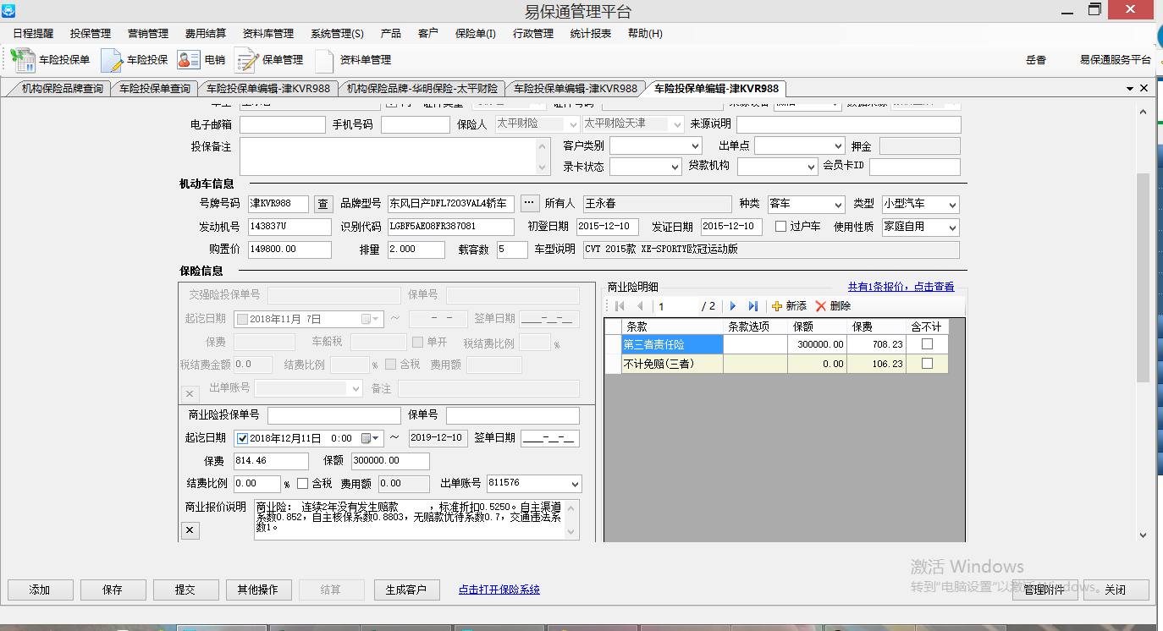
Task: Open the 点击打开保险系统 link
Action: click(x=499, y=590)
